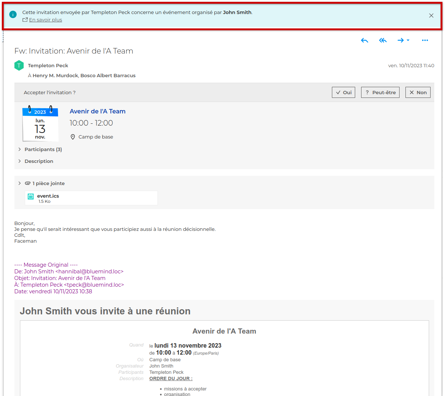Dismiss the invitation info banner
445x396 pixels.
pyautogui.click(x=431, y=16)
